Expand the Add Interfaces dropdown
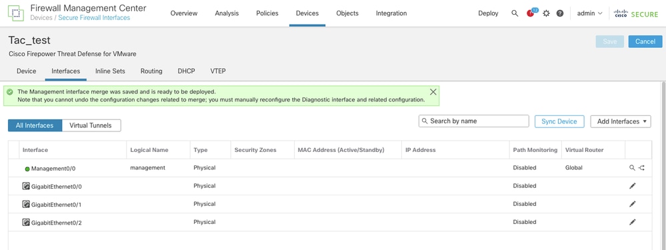 point(621,121)
